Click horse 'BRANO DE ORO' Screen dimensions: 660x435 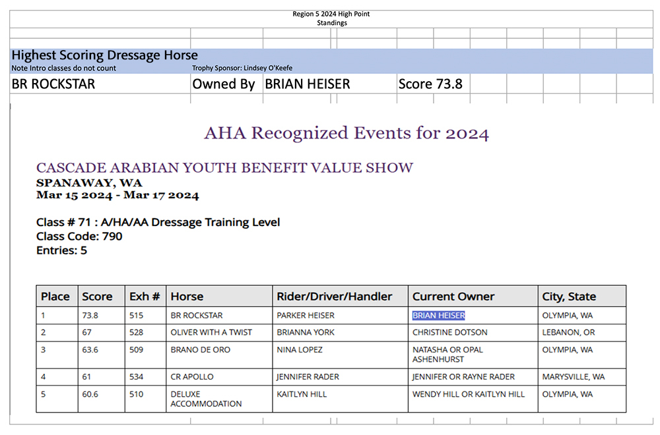coord(201,350)
